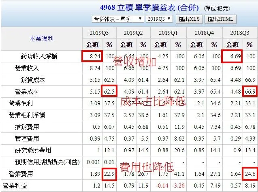Image resolution: width=258 pixels, height=192 pixels.
Task: Select 營業毛利 2018Q4 amount 2.1
Action: pos(200,103)
